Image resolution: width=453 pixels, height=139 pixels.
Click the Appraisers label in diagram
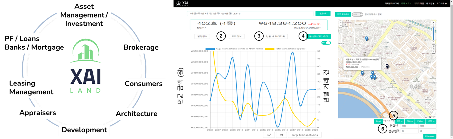point(38,113)
